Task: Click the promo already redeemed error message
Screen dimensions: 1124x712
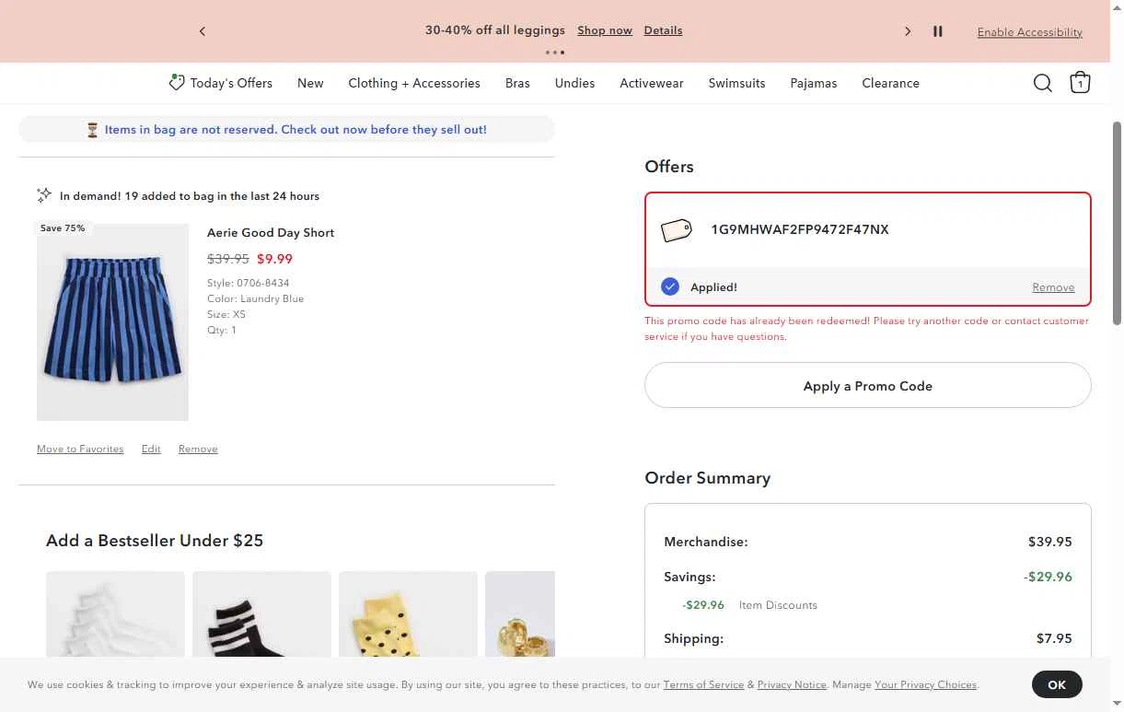Action: click(x=866, y=329)
